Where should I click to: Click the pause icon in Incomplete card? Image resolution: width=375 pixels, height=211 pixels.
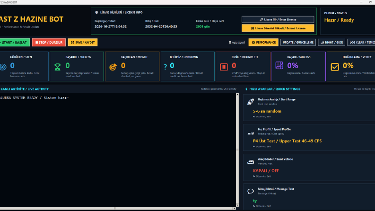pyautogui.click(x=224, y=67)
